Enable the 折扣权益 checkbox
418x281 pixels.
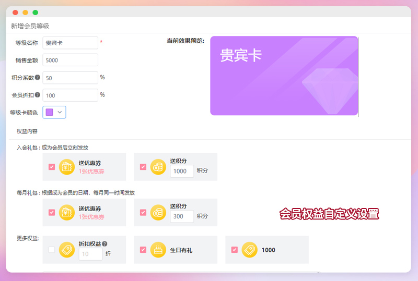(52, 250)
